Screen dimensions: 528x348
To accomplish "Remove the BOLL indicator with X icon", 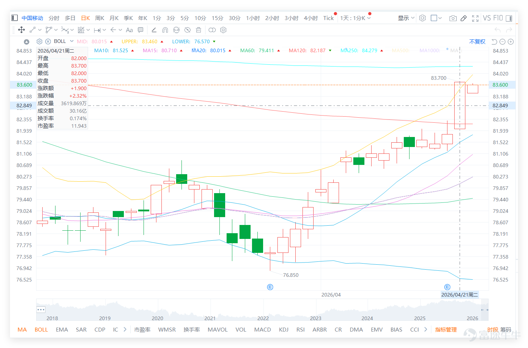I will tap(48, 41).
